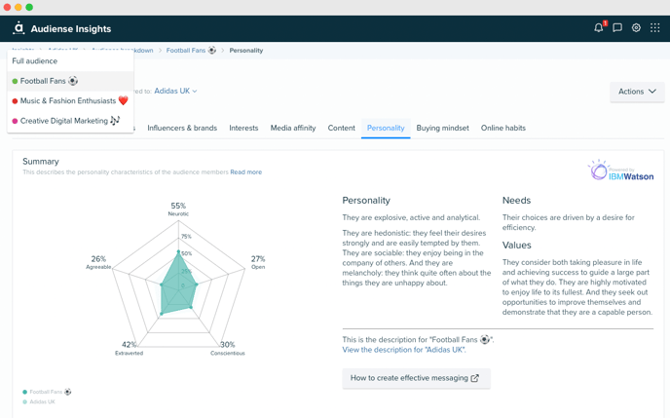
Task: Click the pink dot beside Creative Digital Marketing
Action: tap(15, 122)
